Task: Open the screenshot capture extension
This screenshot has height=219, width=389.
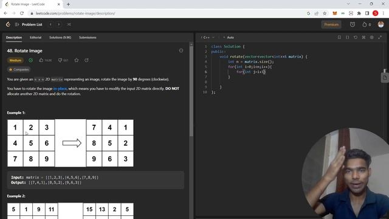Action: click(351, 13)
